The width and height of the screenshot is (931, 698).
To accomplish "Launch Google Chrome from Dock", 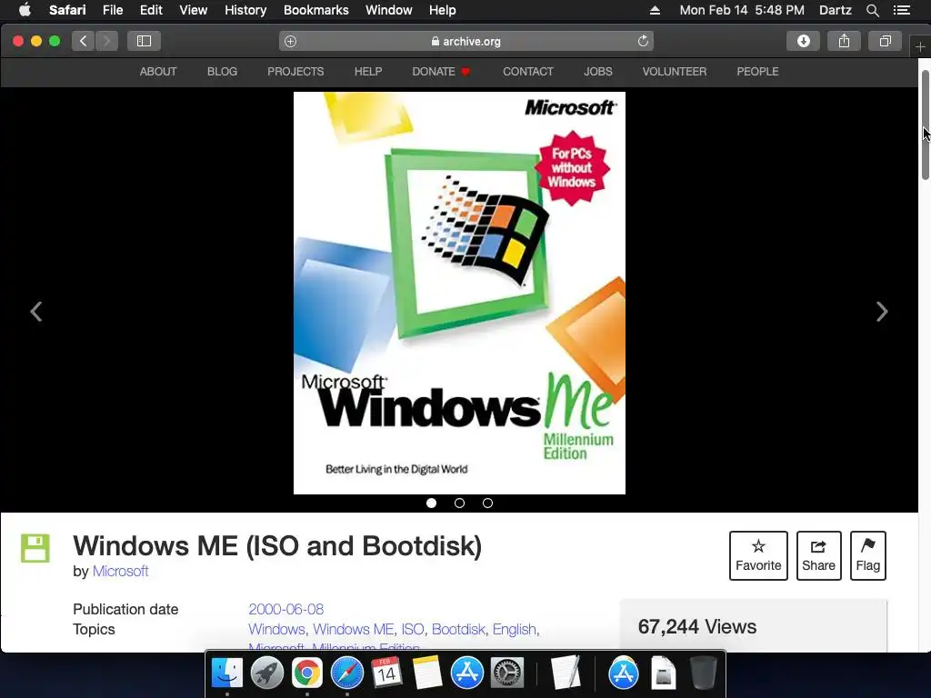I will coord(307,673).
